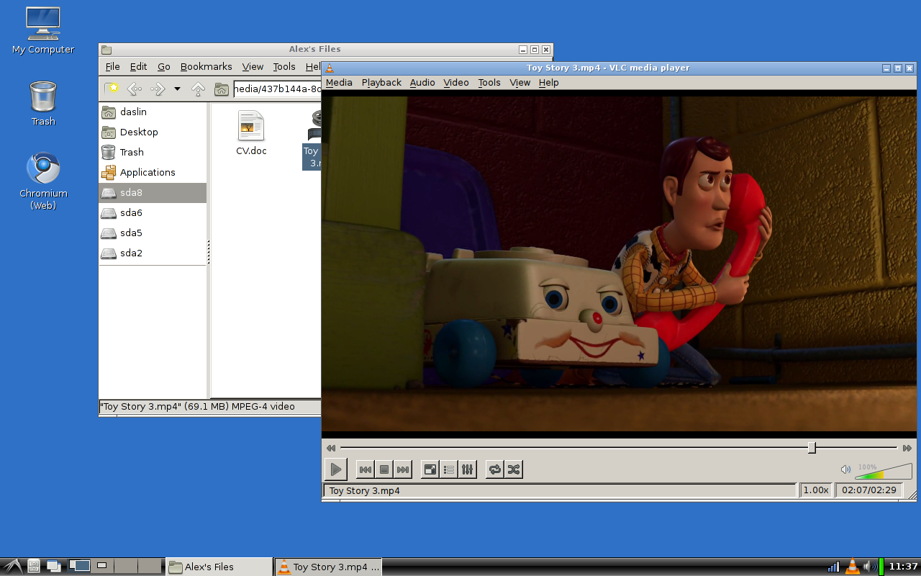Open the VLC Help menu
Image resolution: width=921 pixels, height=576 pixels.
(549, 82)
